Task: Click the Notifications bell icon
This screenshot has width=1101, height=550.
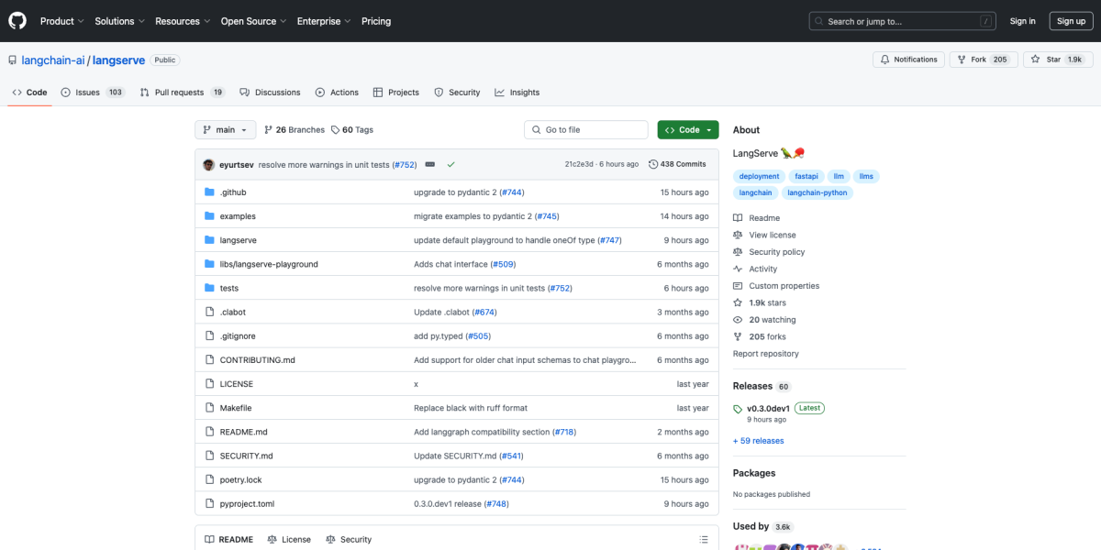Action: tap(884, 60)
